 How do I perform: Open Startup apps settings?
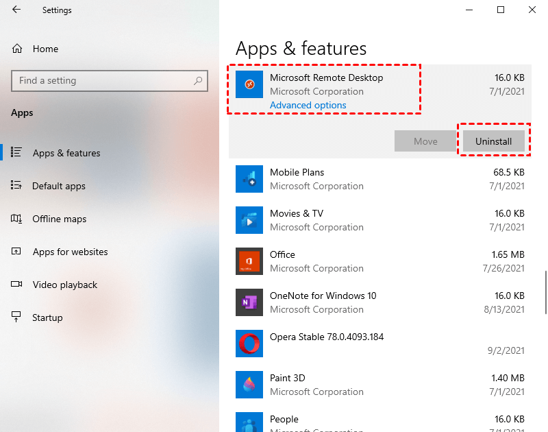coord(47,317)
